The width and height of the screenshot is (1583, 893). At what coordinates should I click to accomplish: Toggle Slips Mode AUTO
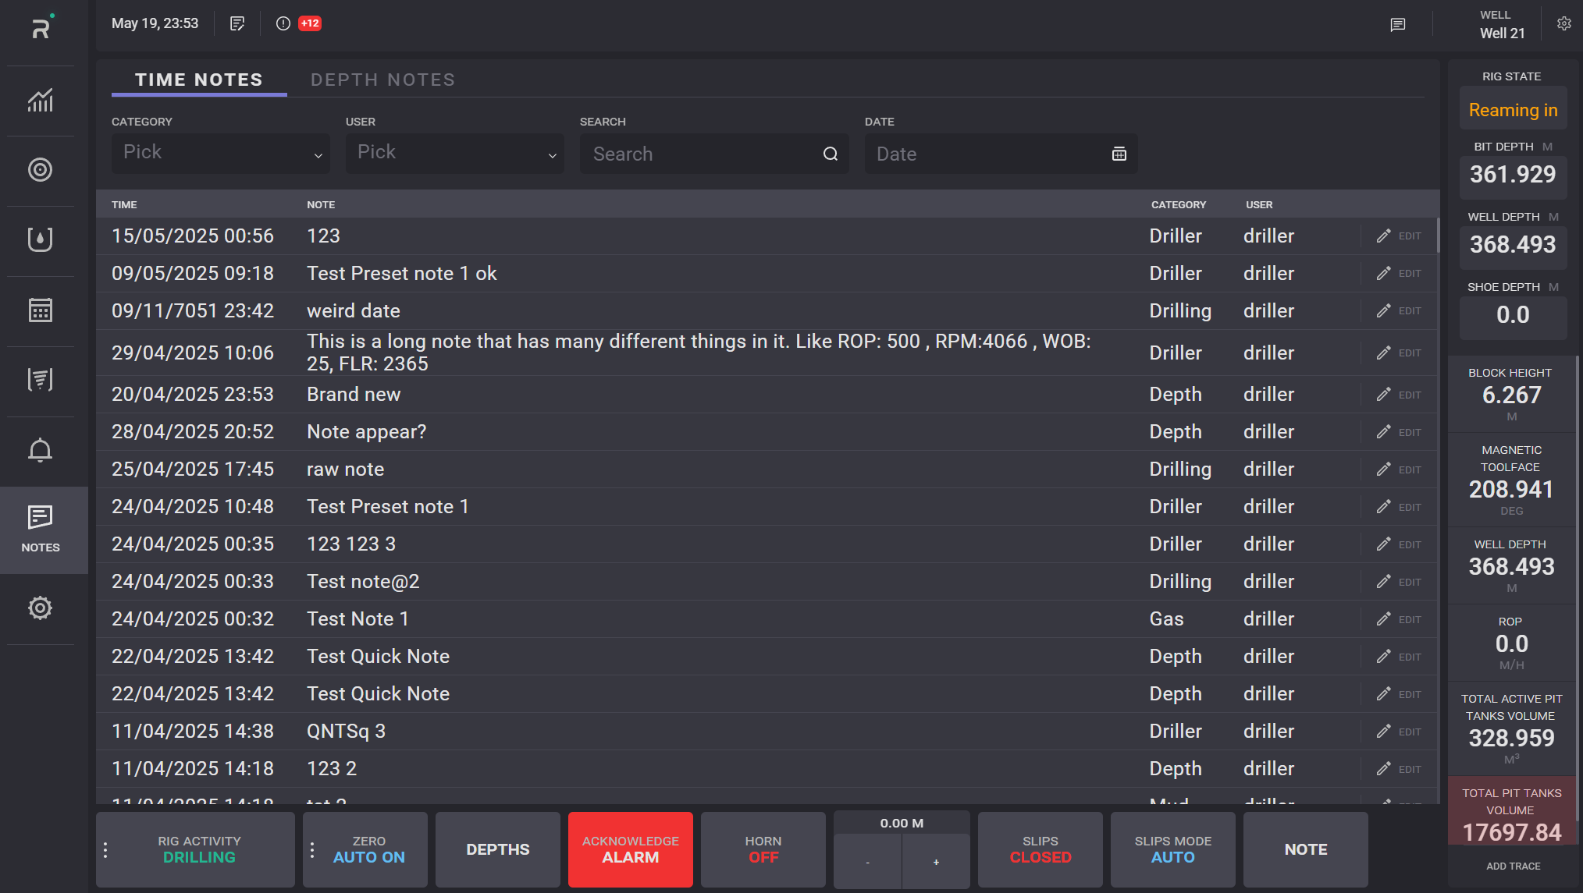tap(1172, 849)
